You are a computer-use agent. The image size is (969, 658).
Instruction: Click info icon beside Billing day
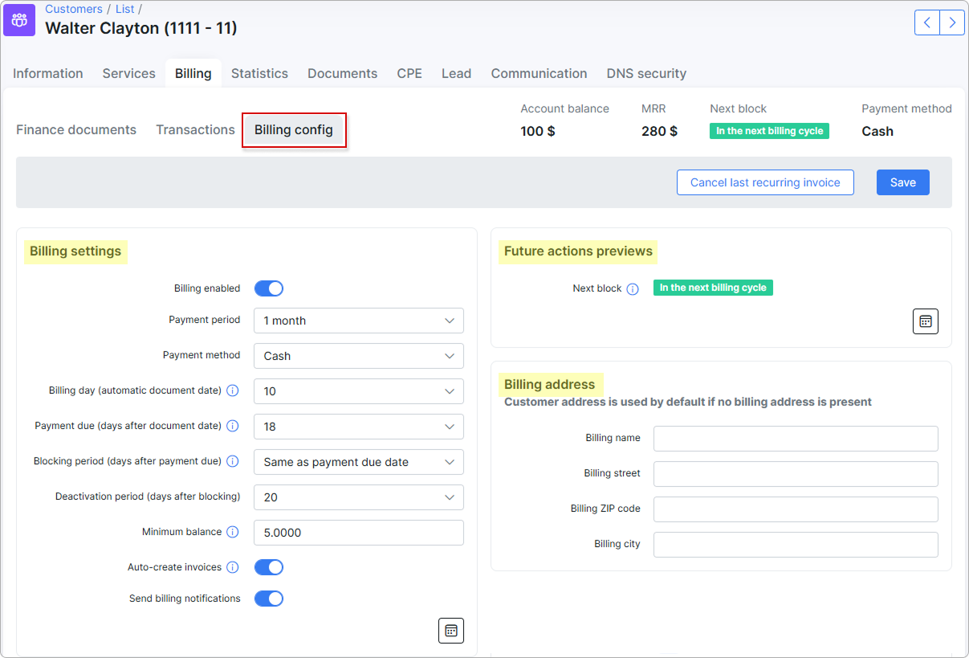(233, 390)
